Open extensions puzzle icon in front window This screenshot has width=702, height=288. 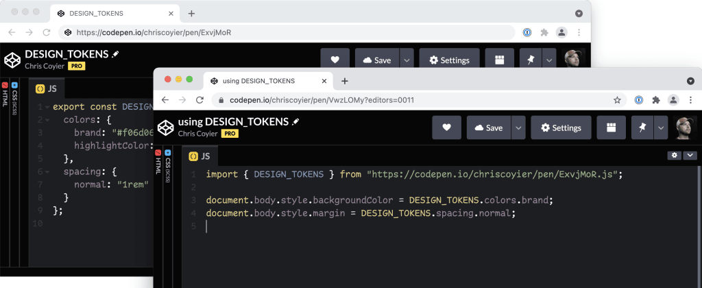[x=656, y=100]
